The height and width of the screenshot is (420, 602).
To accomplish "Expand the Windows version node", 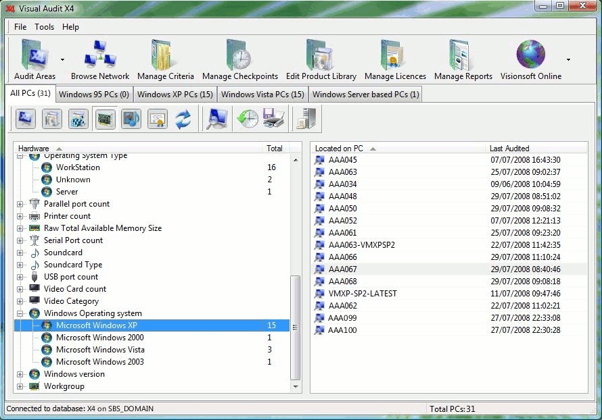I will [x=20, y=374].
